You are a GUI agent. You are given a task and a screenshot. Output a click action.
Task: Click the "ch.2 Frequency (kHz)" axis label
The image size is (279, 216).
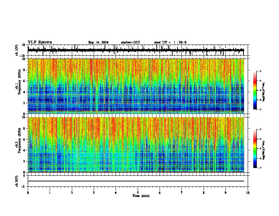pyautogui.click(x=18, y=140)
